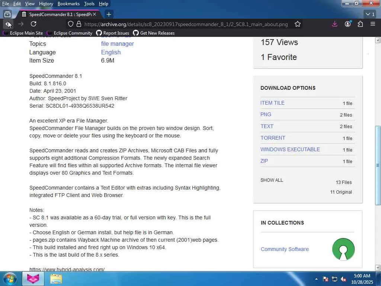The image size is (381, 286).
Task: Click the pink browser taskbar icon
Action: 33,279
